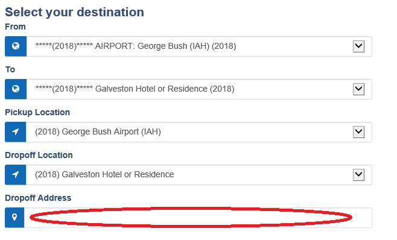Expand the To dropdown arrow
Screen dimensions: 397x240
358,89
